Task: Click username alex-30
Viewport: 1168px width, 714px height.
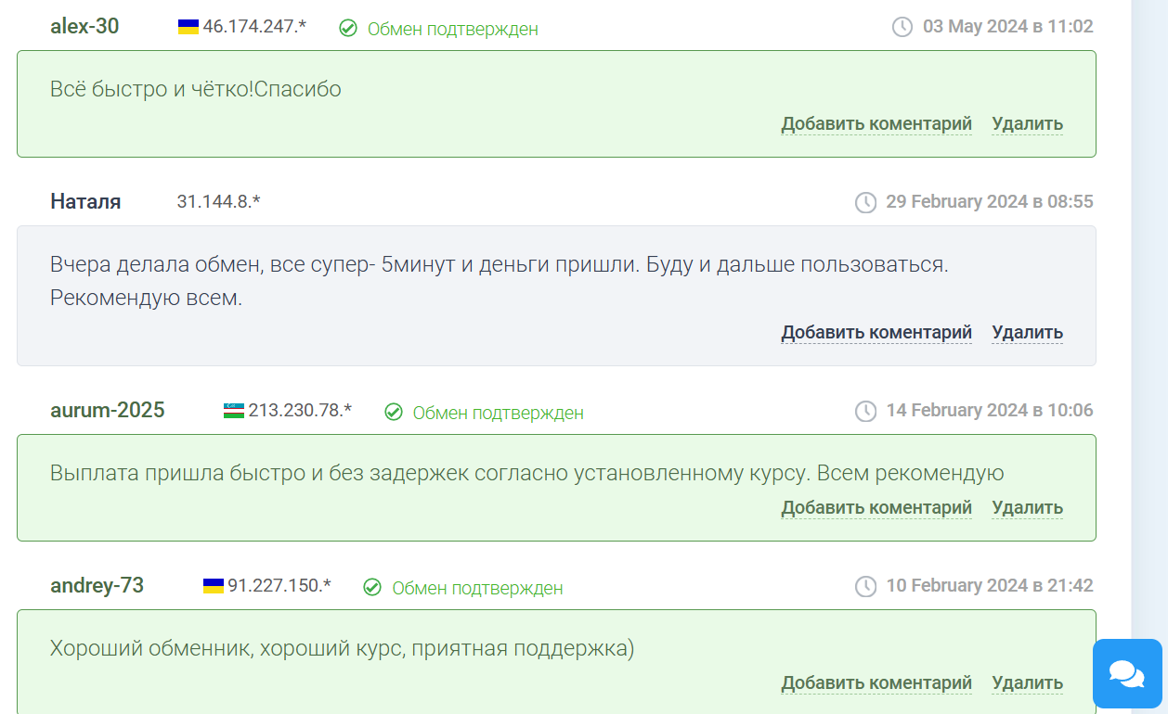Action: (84, 27)
